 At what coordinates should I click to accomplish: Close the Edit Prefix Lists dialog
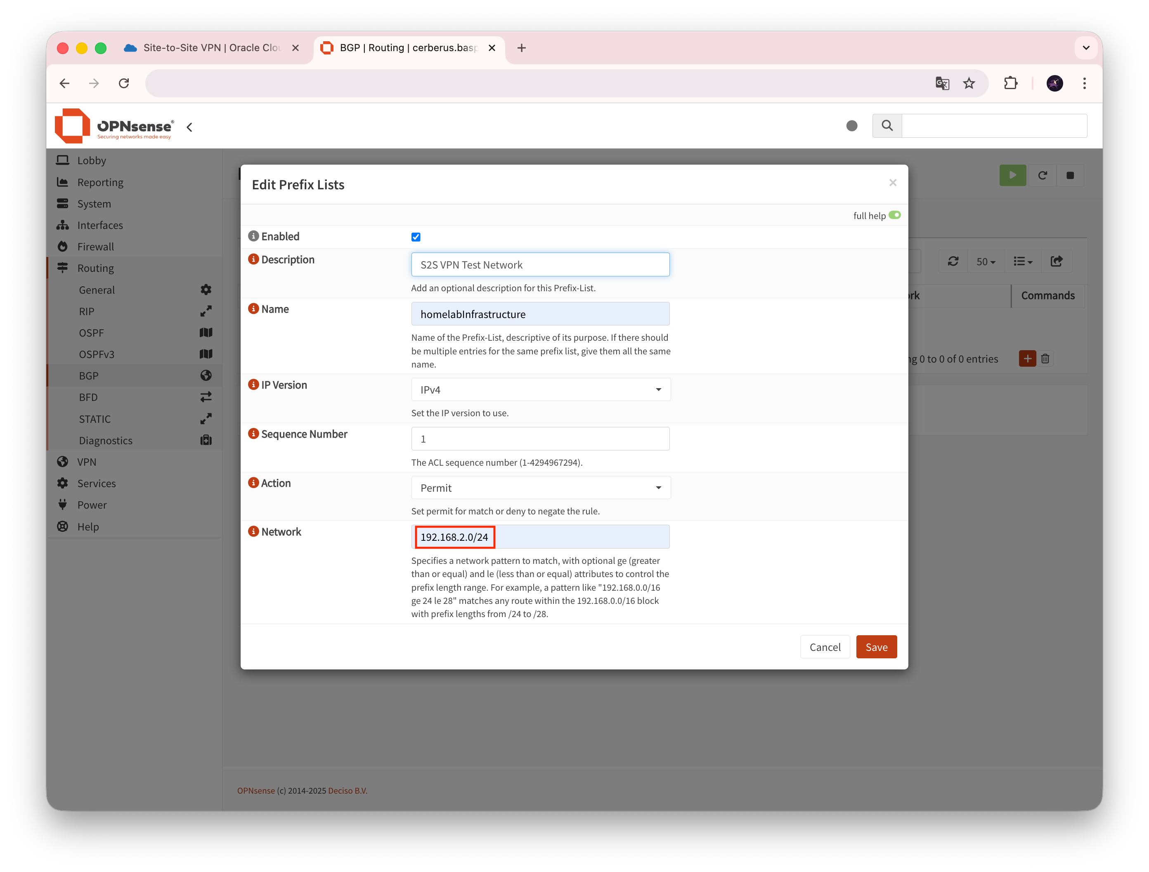point(892,183)
